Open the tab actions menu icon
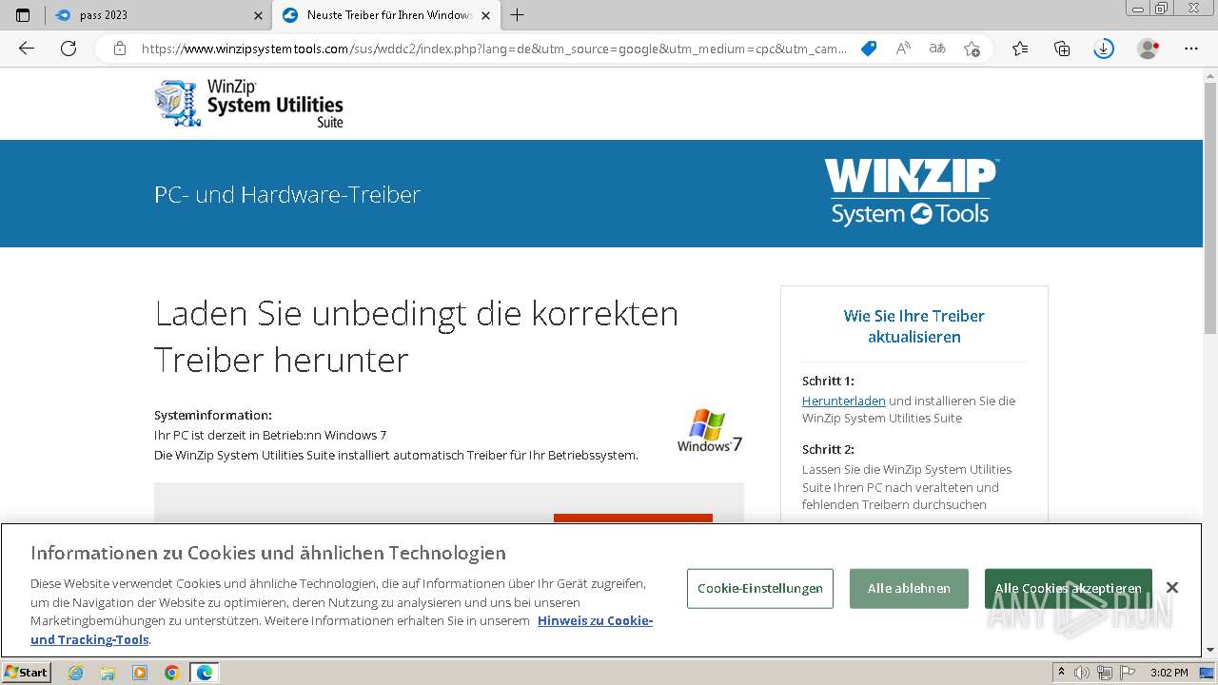The width and height of the screenshot is (1218, 685). (x=23, y=15)
